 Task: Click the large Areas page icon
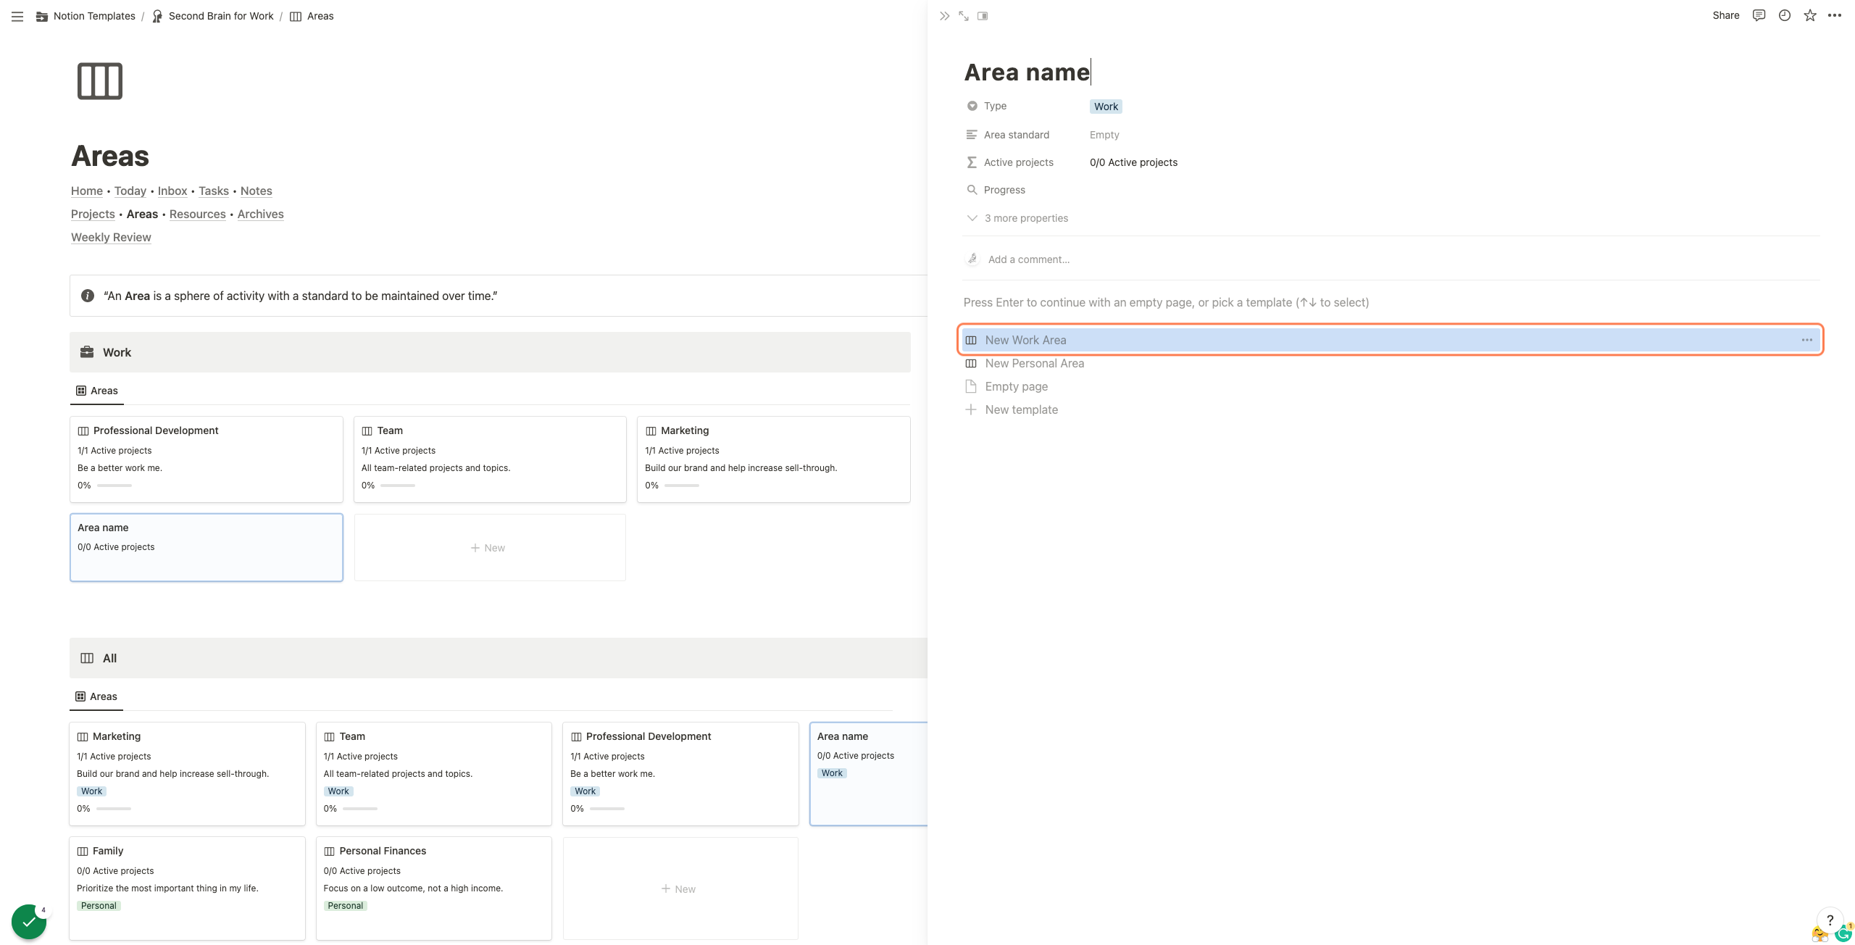coord(100,81)
